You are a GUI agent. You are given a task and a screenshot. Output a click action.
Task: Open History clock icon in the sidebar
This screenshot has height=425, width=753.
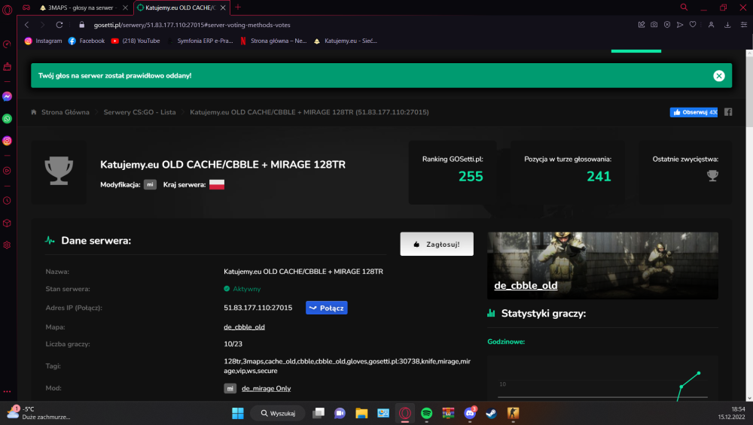(x=8, y=201)
